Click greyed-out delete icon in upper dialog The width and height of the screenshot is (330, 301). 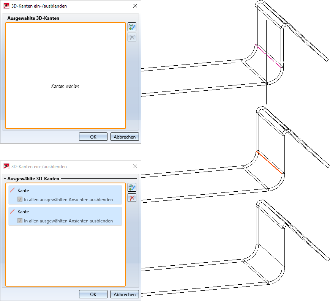[x=132, y=37]
